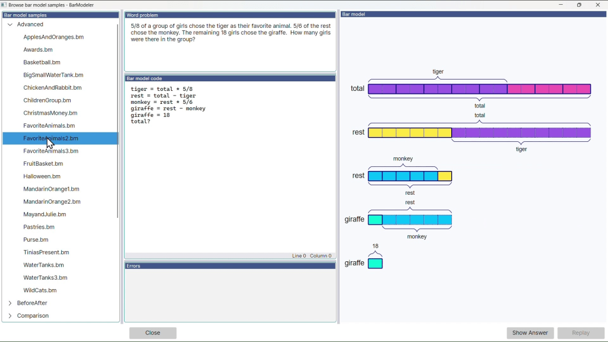Open ApplesAndOranges.bm sample
Screen dimensions: 608x342
(x=53, y=37)
